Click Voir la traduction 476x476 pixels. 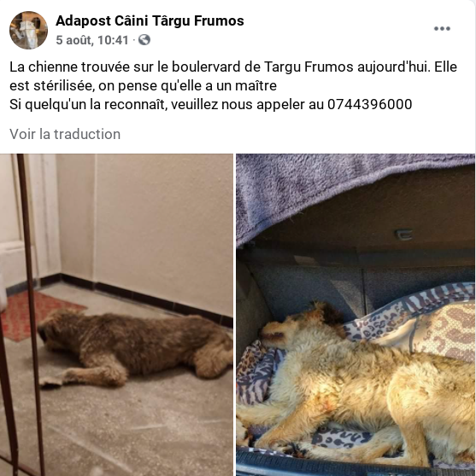pyautogui.click(x=65, y=134)
